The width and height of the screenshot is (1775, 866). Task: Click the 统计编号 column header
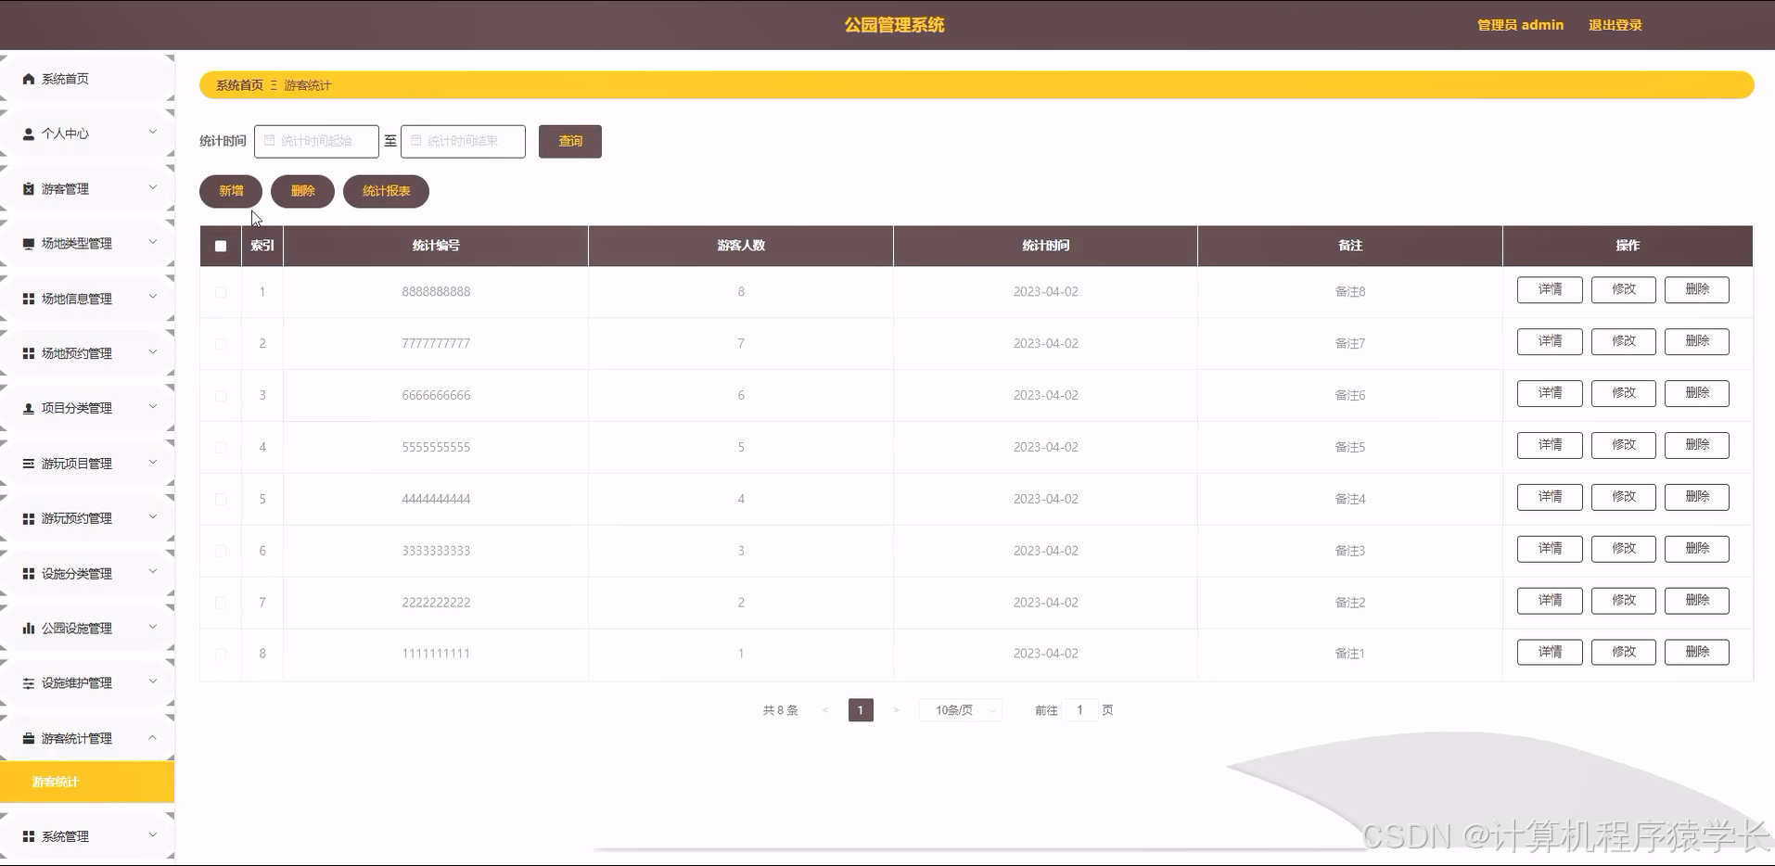pyautogui.click(x=436, y=246)
